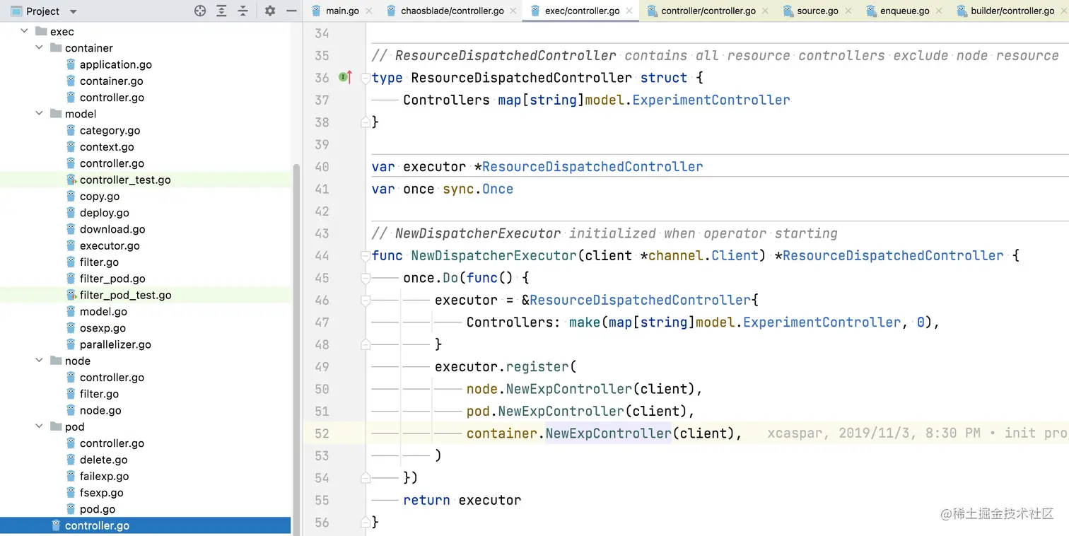Image resolution: width=1069 pixels, height=536 pixels.
Task: Fold NewDispatcherExecutor function at line 44
Action: click(x=366, y=256)
